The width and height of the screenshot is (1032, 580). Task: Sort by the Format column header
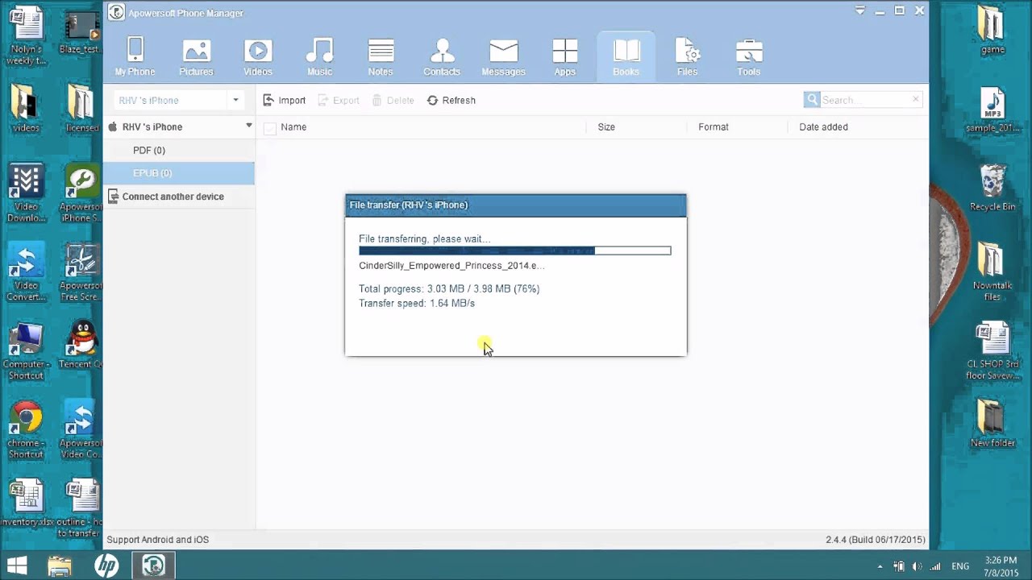pyautogui.click(x=714, y=127)
